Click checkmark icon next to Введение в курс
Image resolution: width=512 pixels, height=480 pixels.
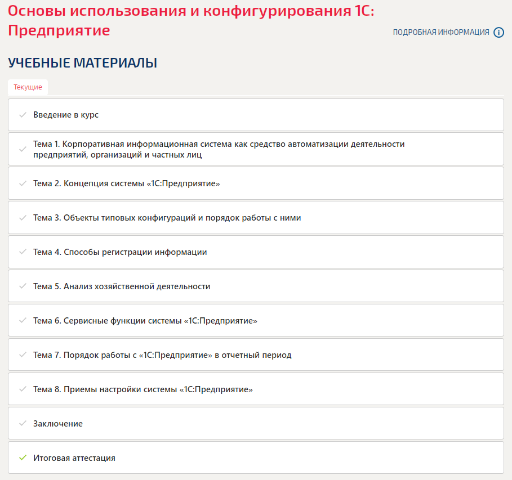click(23, 115)
